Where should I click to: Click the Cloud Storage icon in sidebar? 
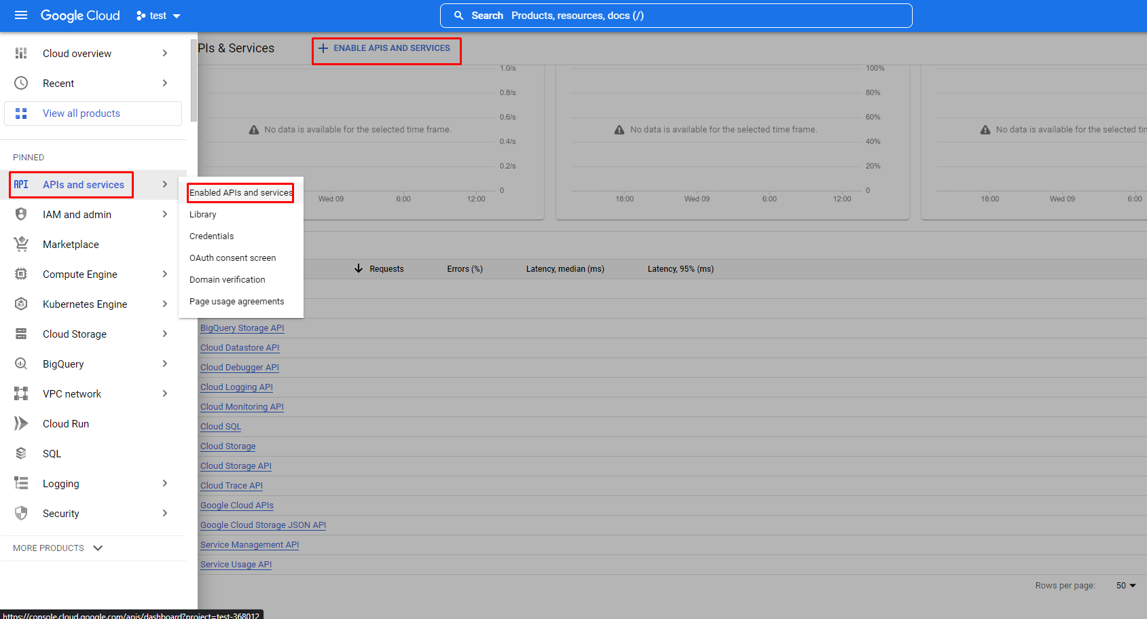(21, 334)
